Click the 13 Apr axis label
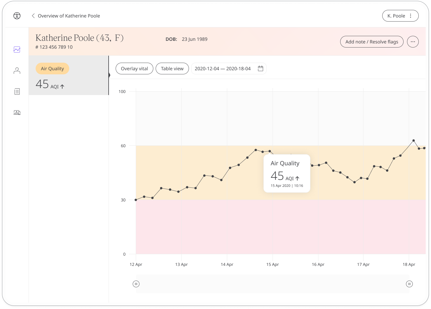Screen dimensions: 431x309 click(181, 264)
